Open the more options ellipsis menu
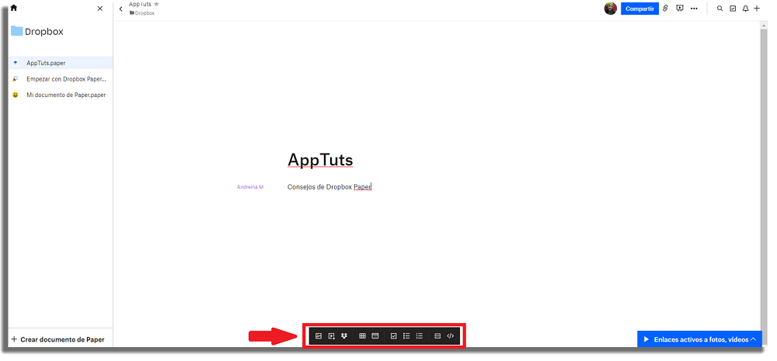This screenshot has width=777, height=361. (x=694, y=9)
